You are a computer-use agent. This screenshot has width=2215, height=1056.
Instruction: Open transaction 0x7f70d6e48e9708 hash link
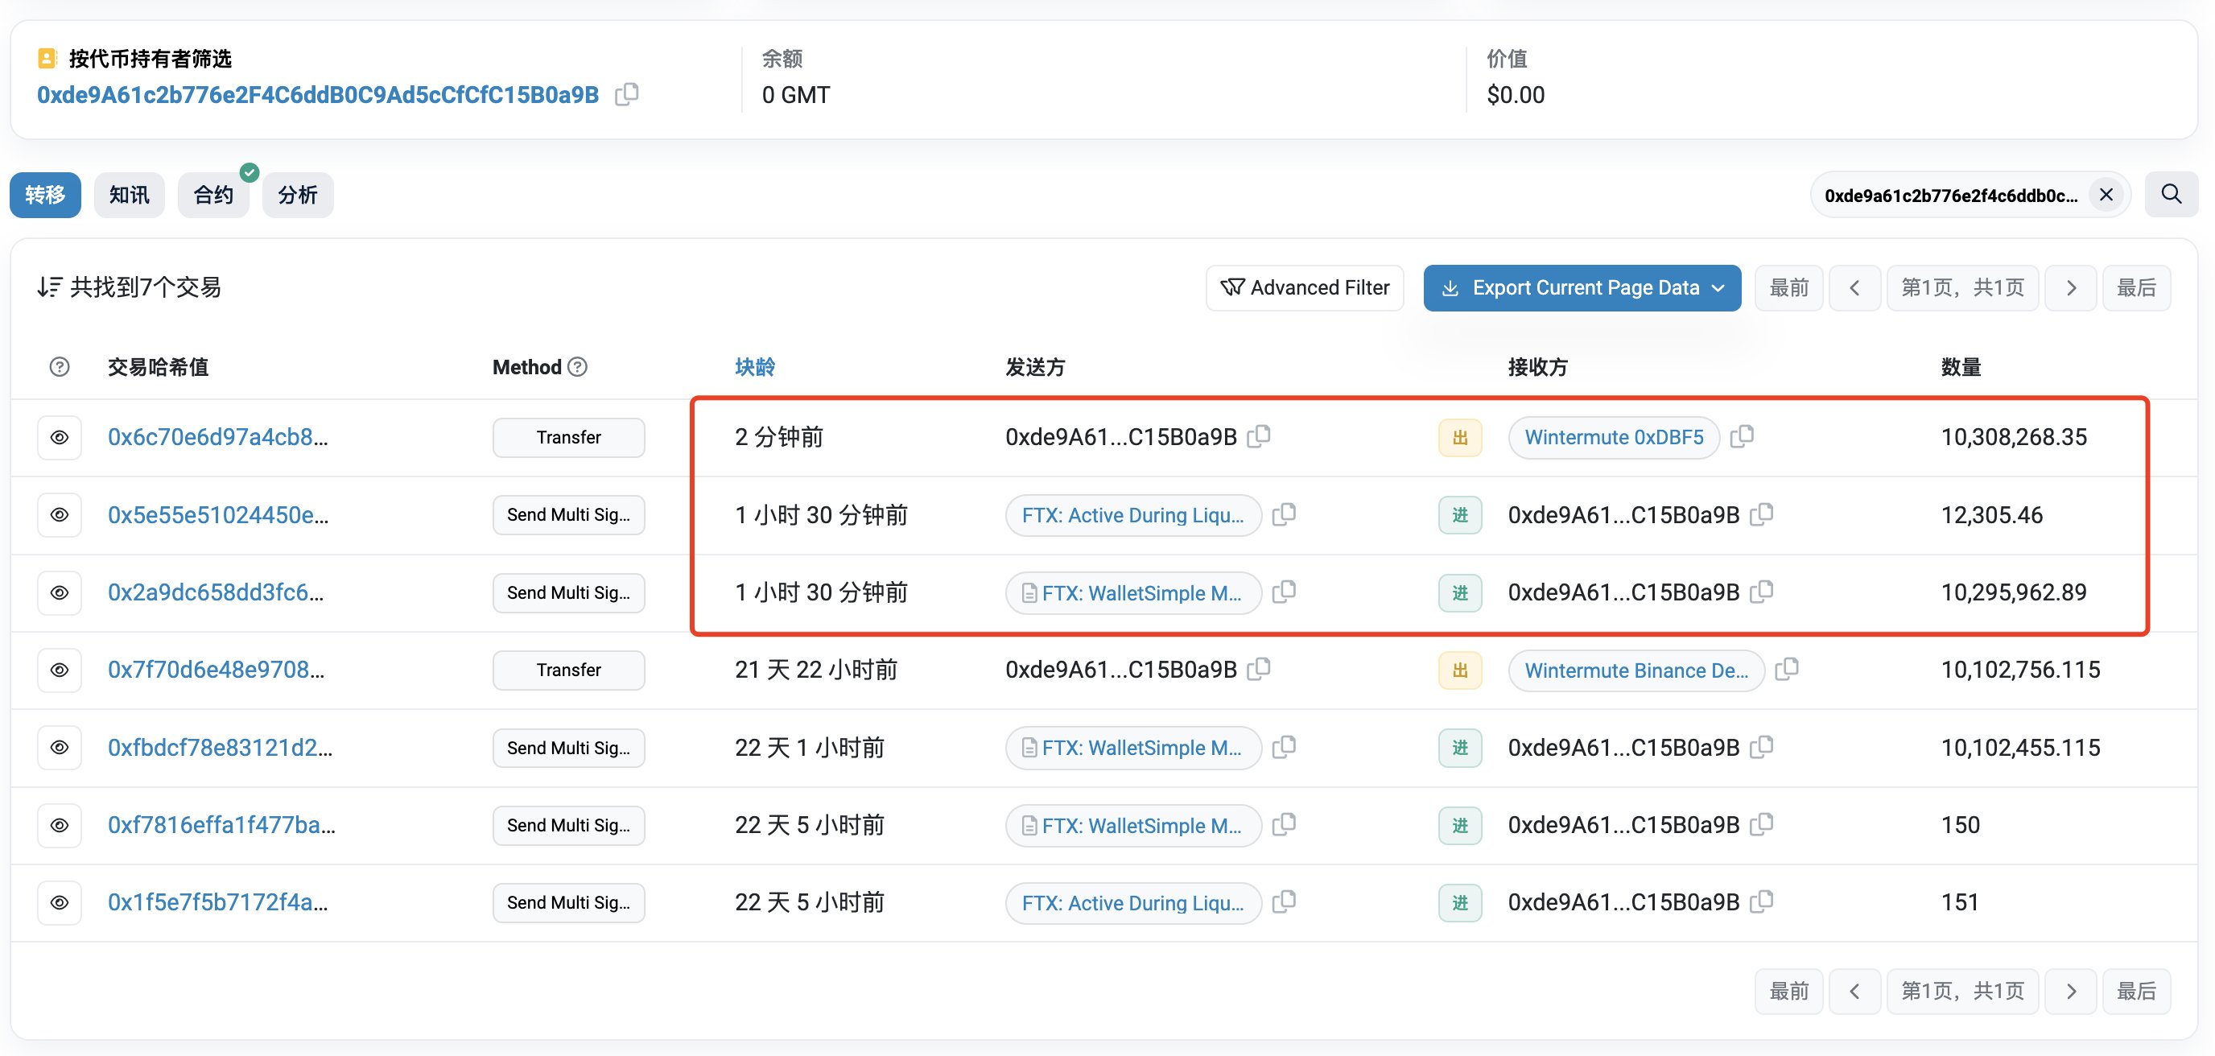pyautogui.click(x=216, y=669)
